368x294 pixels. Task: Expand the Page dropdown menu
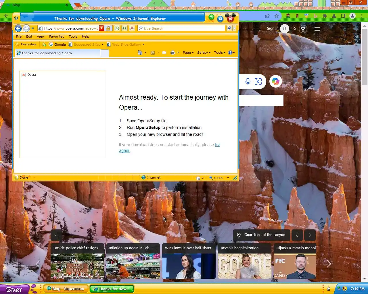188,53
